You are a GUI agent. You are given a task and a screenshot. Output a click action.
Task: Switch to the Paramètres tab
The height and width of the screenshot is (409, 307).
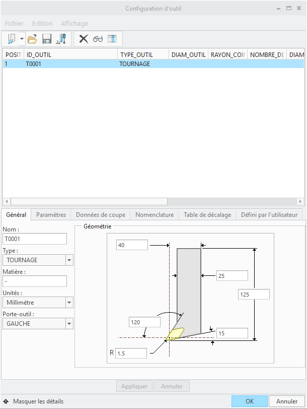point(51,215)
